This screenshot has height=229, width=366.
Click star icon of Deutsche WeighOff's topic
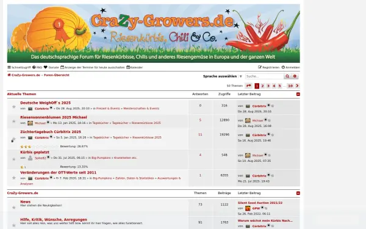click(14, 107)
